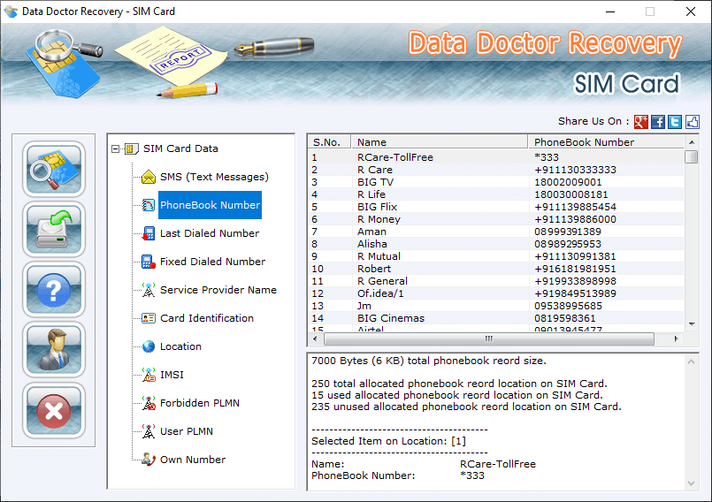Click the Search SIM card sidebar icon
The image size is (712, 502).
[x=54, y=169]
